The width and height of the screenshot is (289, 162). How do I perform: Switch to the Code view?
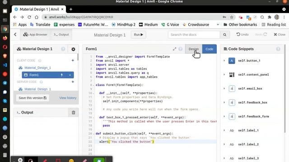(x=210, y=49)
